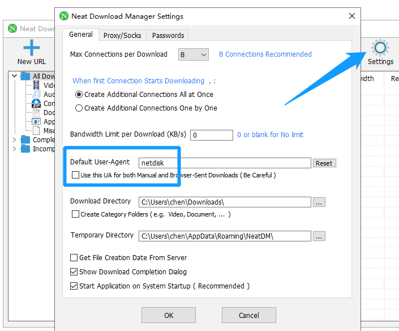399x331 pixels.
Task: Click the Default User-Agent text field
Action: tap(225, 163)
